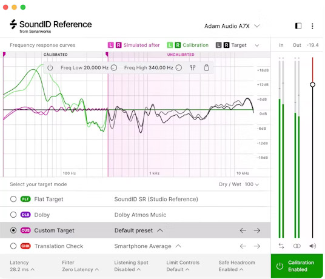325x279 pixels.
Task: Click the Out meter label
Action: click(297, 45)
